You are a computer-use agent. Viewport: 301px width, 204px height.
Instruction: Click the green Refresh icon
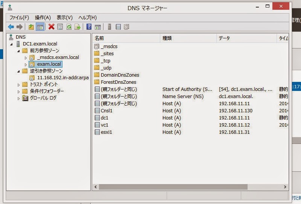(x=69, y=27)
